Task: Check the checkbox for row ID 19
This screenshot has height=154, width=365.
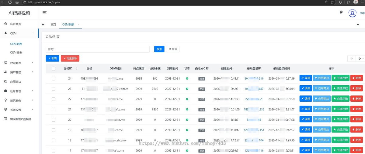Action: (x=54, y=130)
